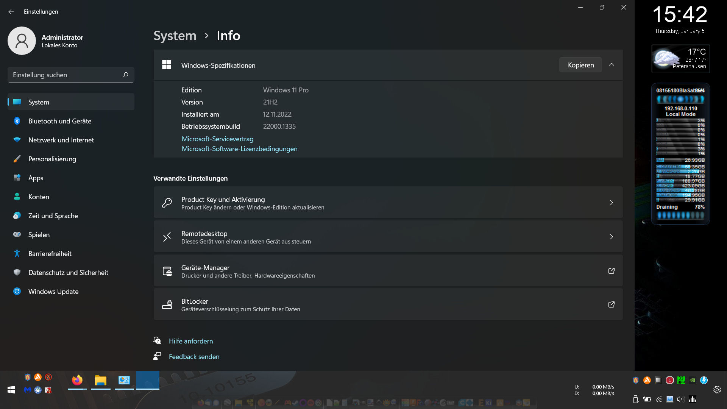This screenshot has width=727, height=409.
Task: Collapse the Windows-Spezifikationen section
Action: tap(612, 65)
